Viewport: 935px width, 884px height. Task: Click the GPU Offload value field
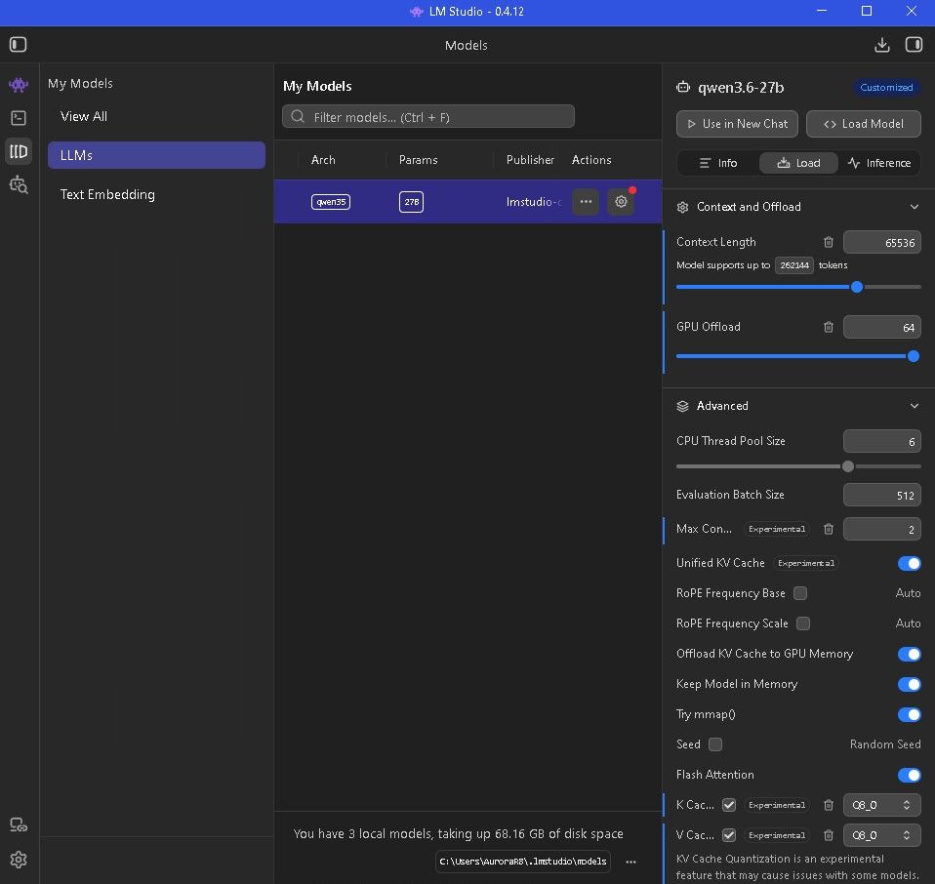pyautogui.click(x=881, y=327)
